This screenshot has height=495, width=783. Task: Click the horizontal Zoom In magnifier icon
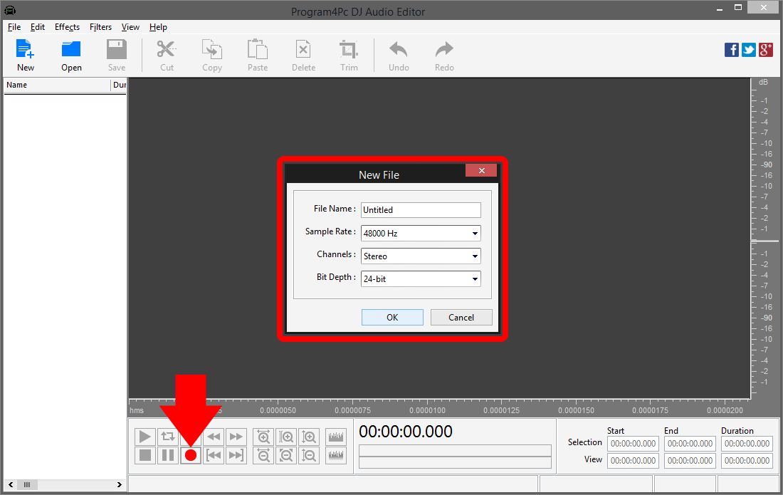[263, 437]
